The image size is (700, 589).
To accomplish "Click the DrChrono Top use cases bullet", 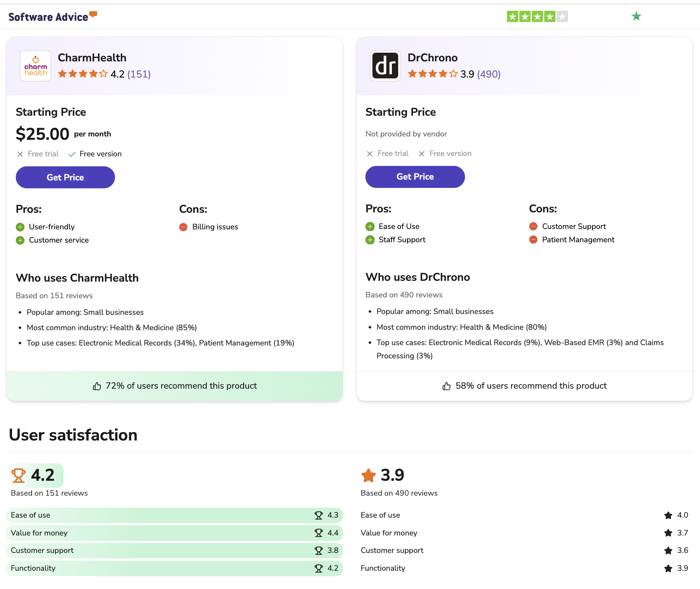I will click(520, 349).
